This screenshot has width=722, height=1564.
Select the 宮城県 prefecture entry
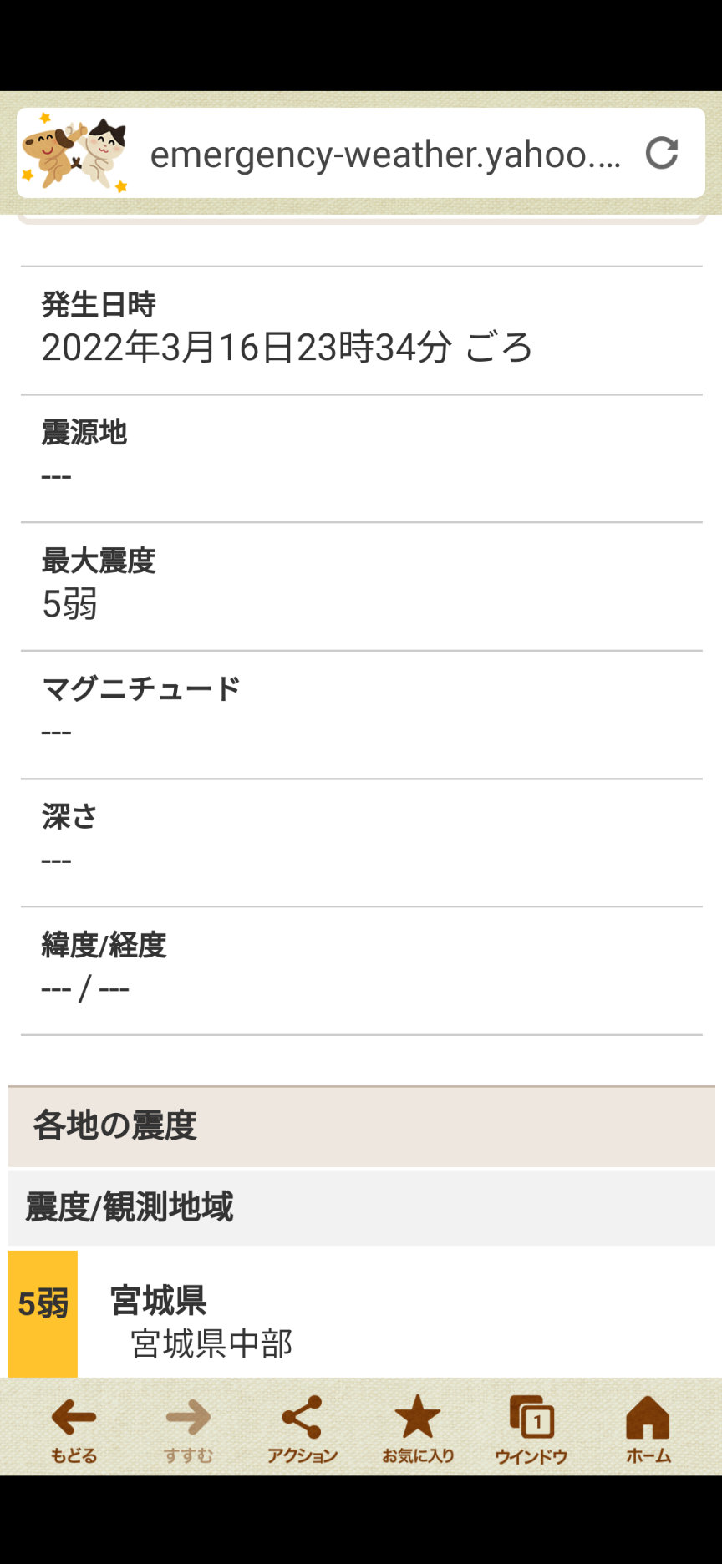click(159, 1301)
